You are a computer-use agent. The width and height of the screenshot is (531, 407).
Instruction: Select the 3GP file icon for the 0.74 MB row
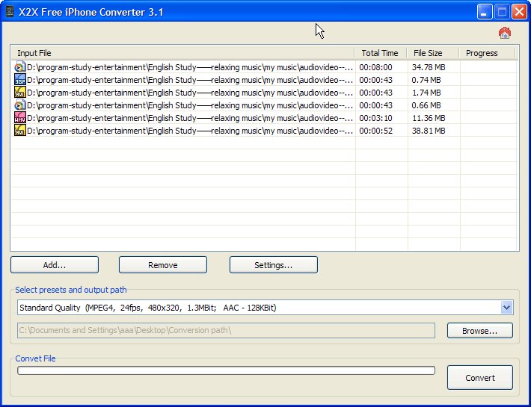click(x=20, y=79)
